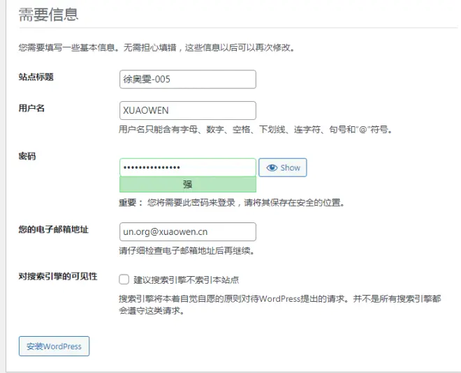Click the username allowed-characters hint text
Viewport: 461px width, 373px height.
coord(256,130)
